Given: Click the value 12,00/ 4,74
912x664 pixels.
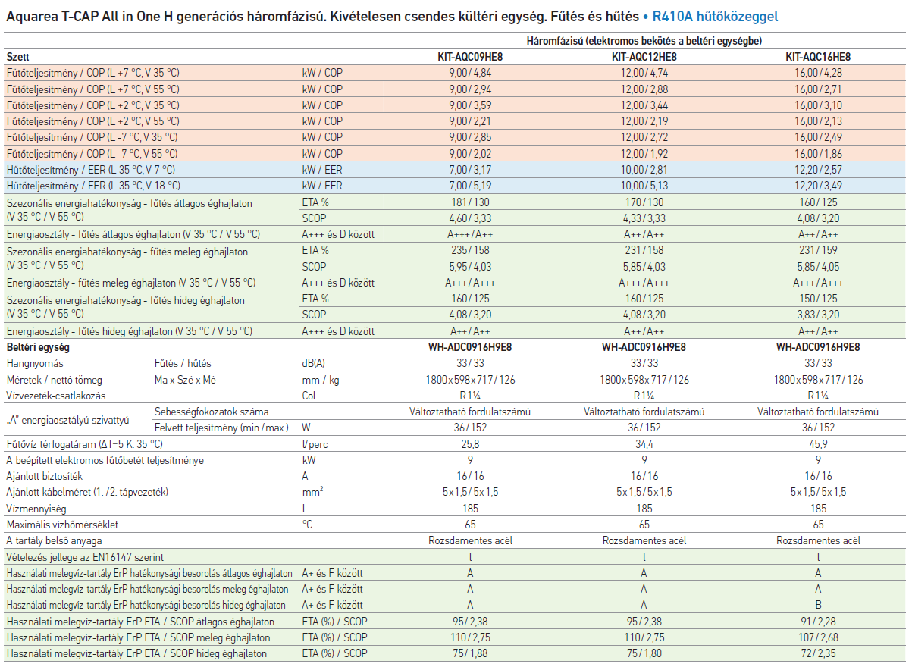Looking at the screenshot, I should coord(644,73).
